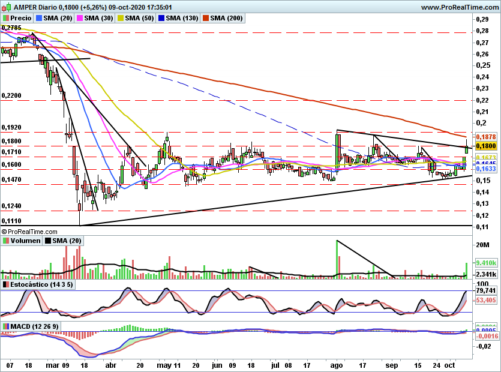Select the light blue SMA (20) price legend

54,18
